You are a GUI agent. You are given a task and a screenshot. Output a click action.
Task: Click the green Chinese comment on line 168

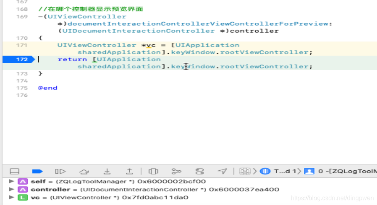click(x=90, y=9)
